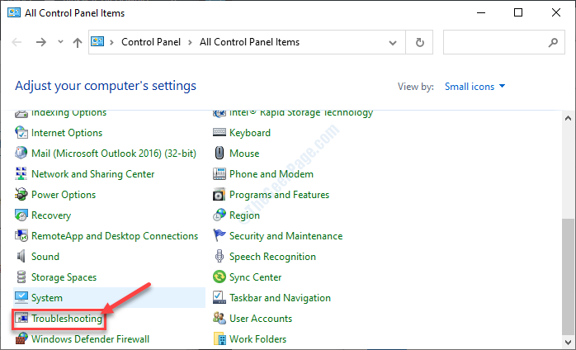Click the User Accounts icon
Image resolution: width=576 pixels, height=350 pixels.
click(220, 319)
